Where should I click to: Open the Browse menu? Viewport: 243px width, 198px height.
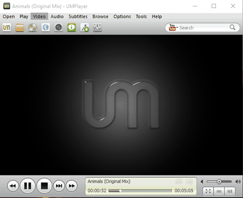point(100,17)
